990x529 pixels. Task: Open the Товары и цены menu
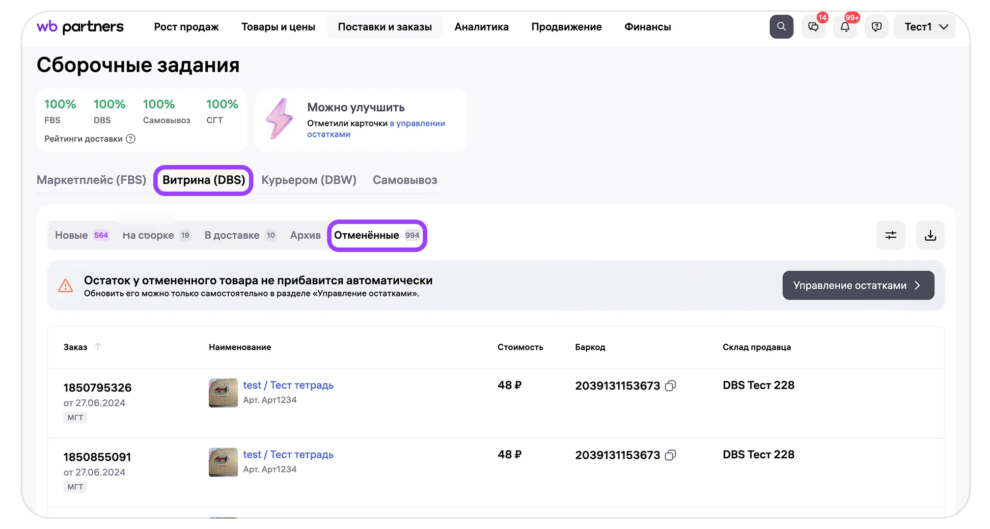[278, 27]
